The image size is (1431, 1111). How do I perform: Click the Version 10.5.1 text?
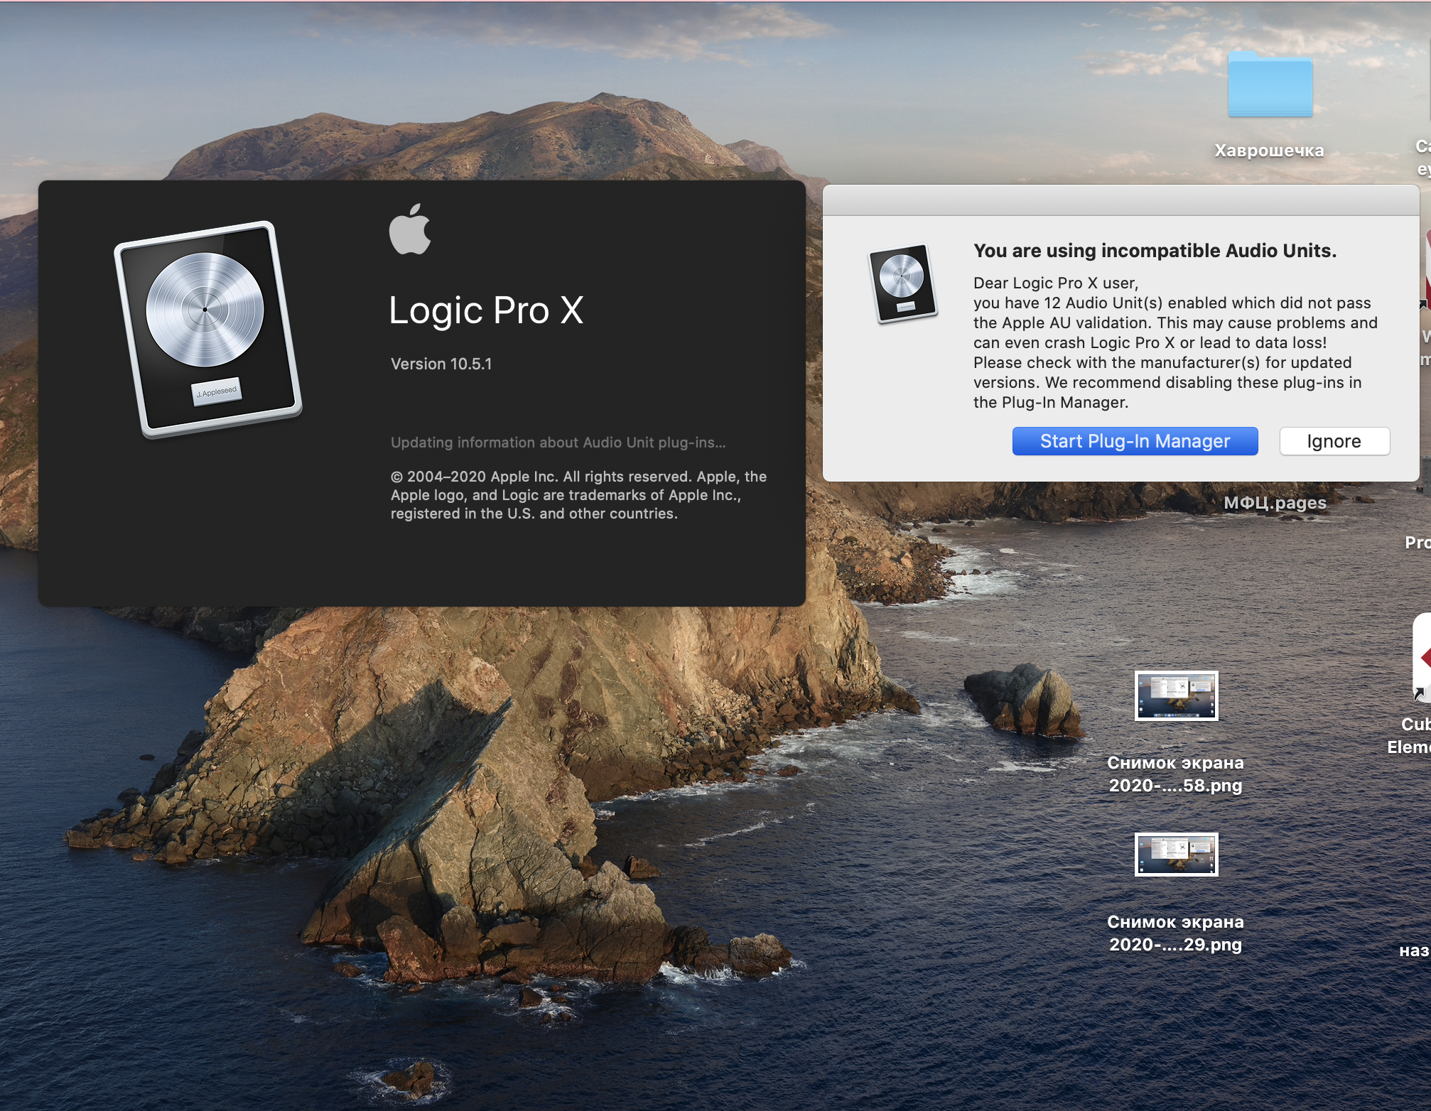(x=441, y=364)
